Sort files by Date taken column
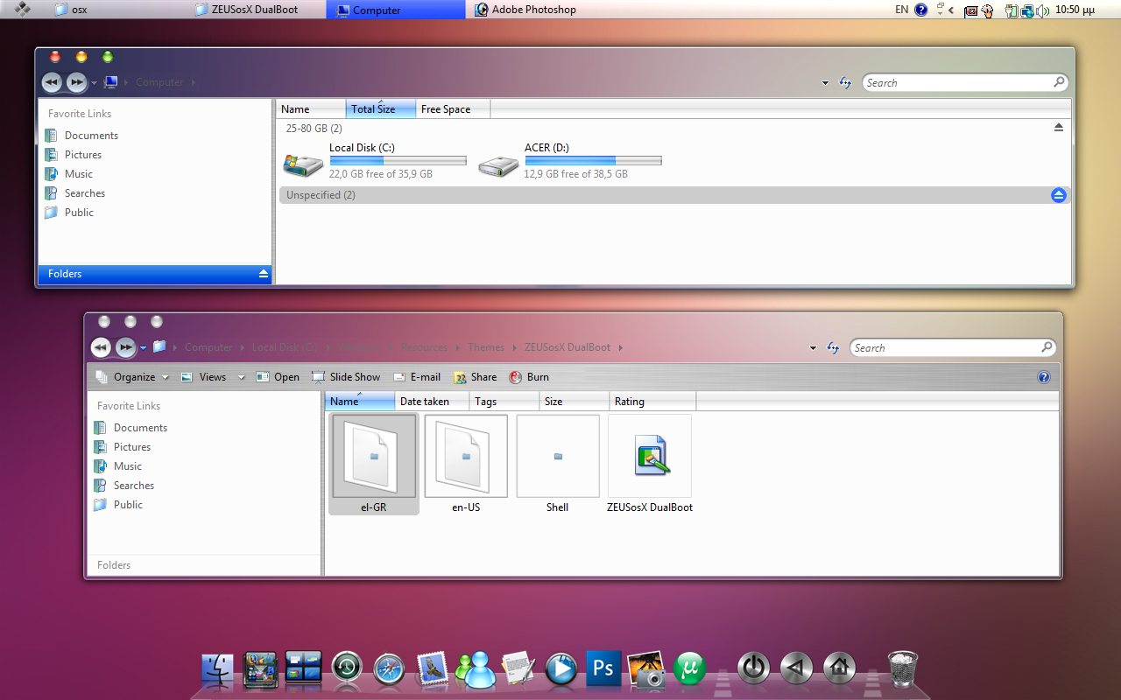Image resolution: width=1121 pixels, height=700 pixels. pyautogui.click(x=432, y=402)
